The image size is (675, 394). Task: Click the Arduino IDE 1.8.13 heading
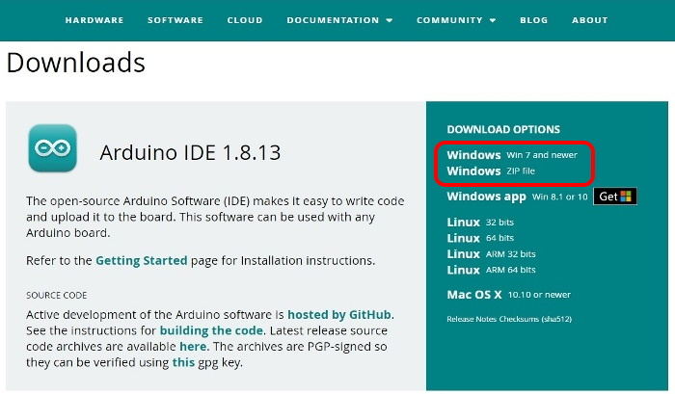[190, 153]
